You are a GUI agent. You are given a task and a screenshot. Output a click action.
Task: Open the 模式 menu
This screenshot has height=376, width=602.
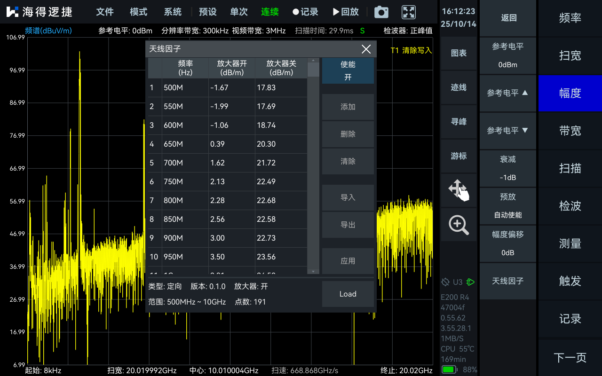point(139,12)
